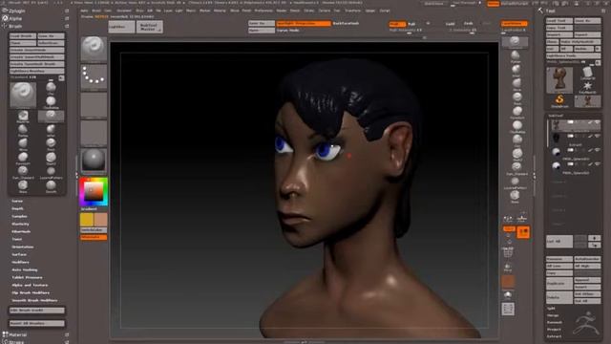Click Create InsertMesh button
Viewport: 611px width, 344px height.
point(37,50)
